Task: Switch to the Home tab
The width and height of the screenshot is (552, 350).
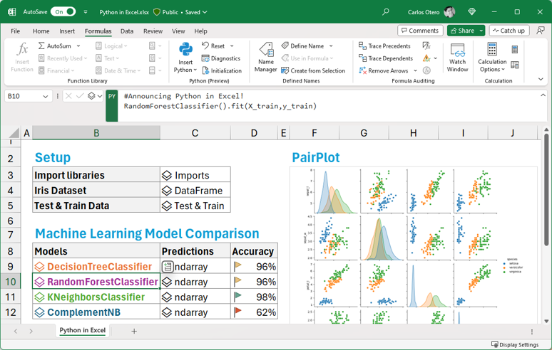Action: 41,31
